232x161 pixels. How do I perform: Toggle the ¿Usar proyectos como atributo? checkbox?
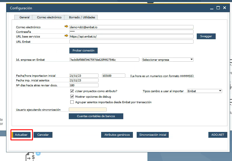pyautogui.click(x=72, y=91)
